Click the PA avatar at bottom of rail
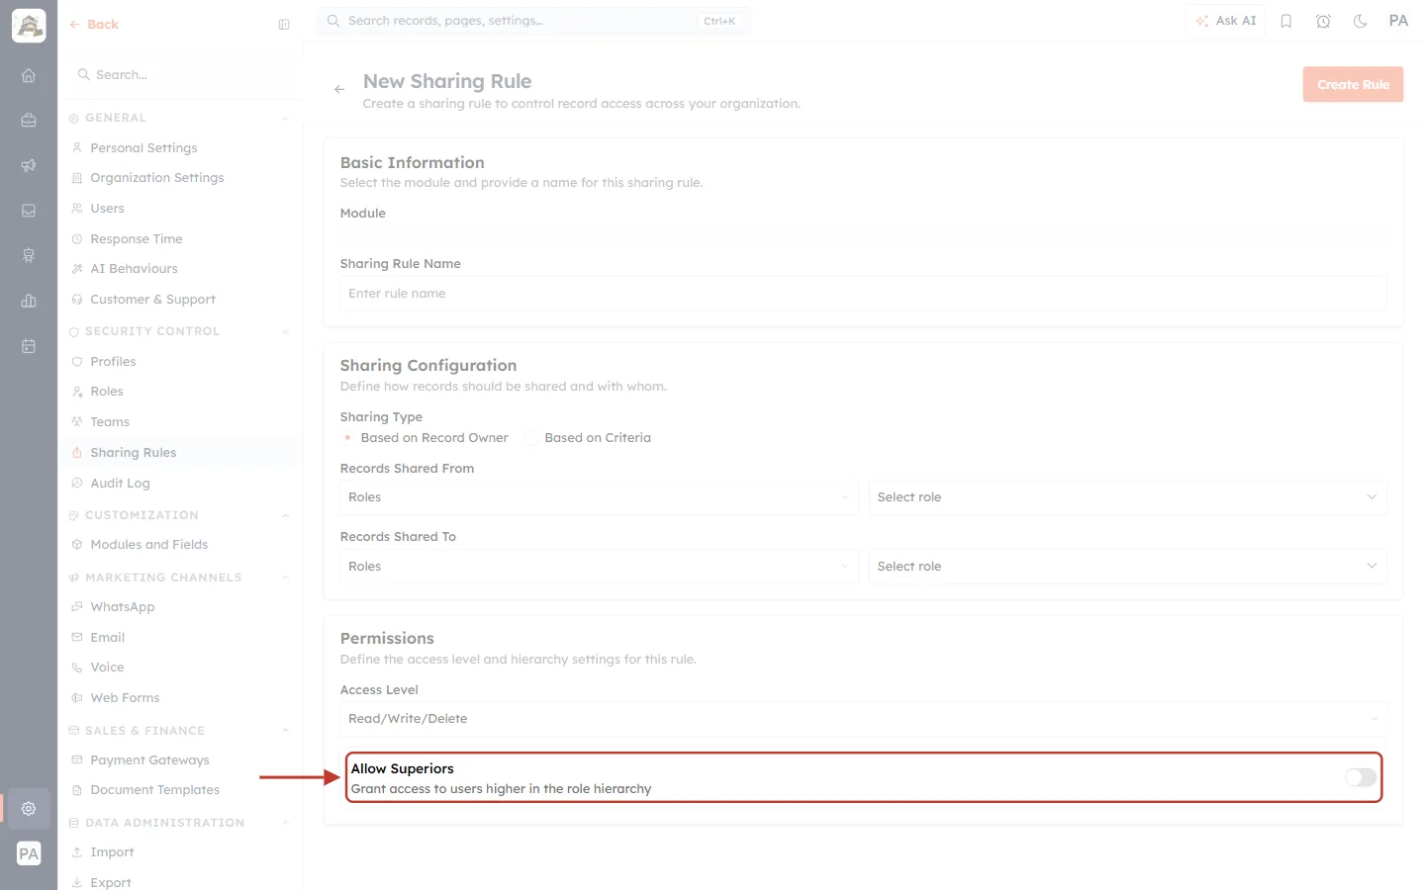Screen dimensions: 1425x890 (29, 854)
